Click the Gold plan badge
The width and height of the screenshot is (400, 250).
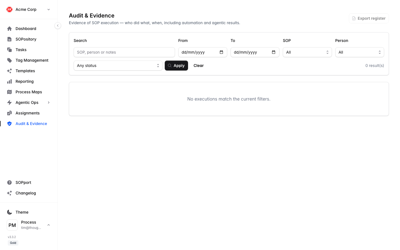pyautogui.click(x=13, y=243)
